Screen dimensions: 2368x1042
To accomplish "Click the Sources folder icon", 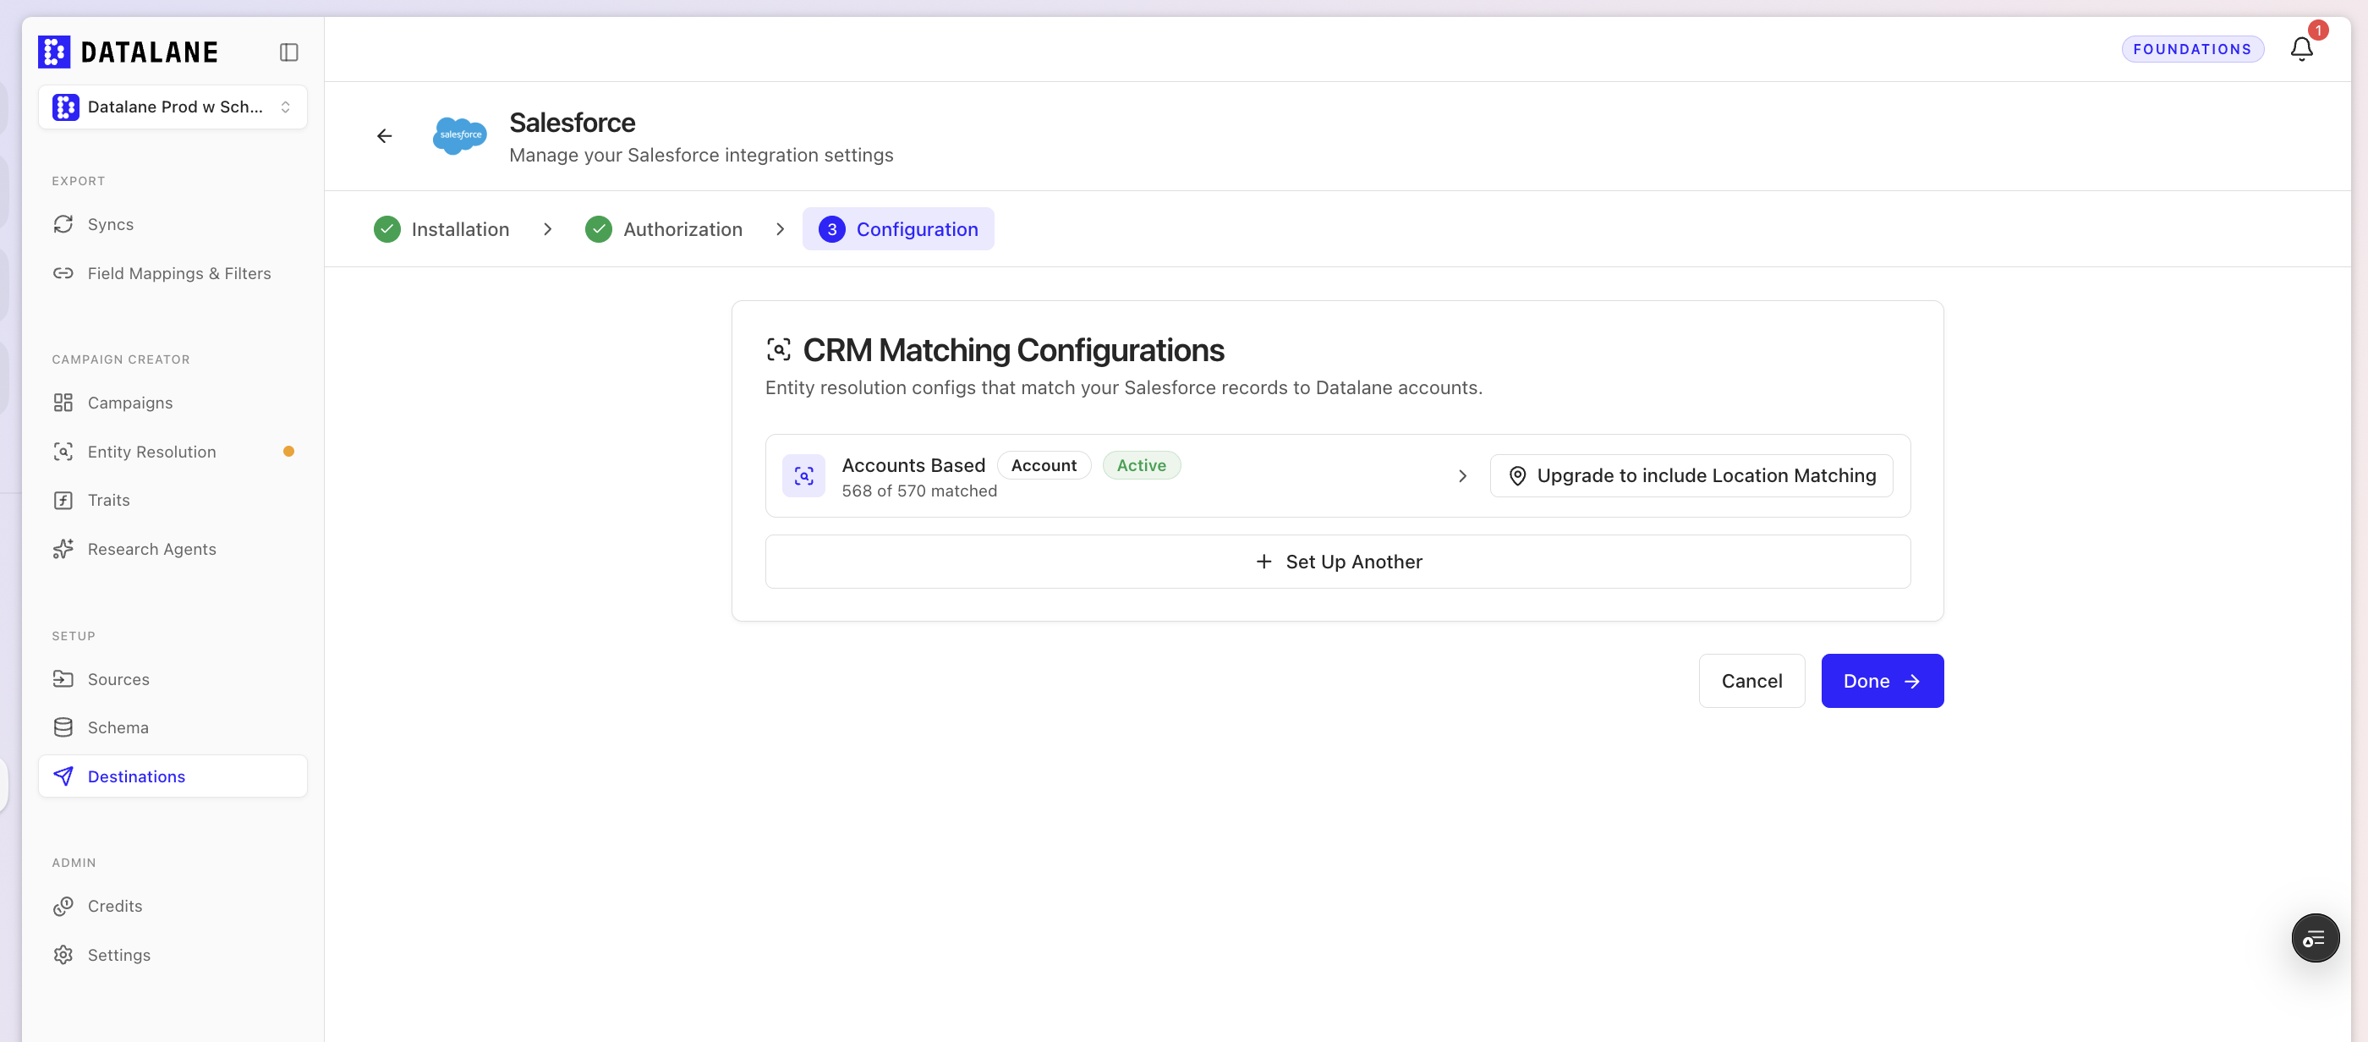I will (x=63, y=678).
